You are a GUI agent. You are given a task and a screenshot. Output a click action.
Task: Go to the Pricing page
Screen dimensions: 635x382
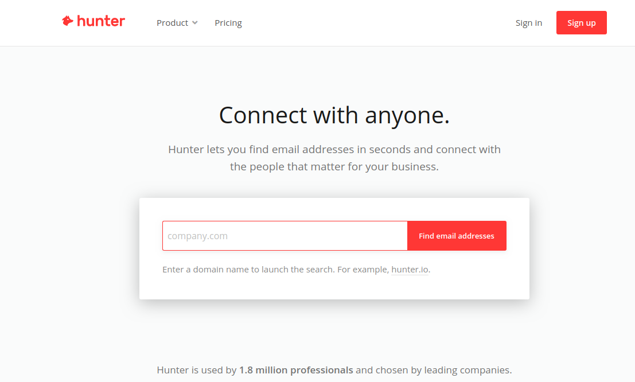pyautogui.click(x=228, y=23)
